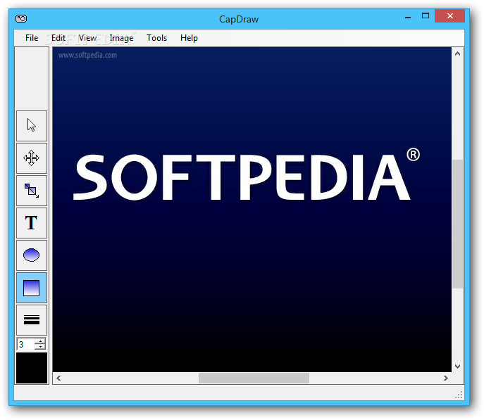
Task: Decrease line width with spinner down arrow
Action: [x=40, y=347]
